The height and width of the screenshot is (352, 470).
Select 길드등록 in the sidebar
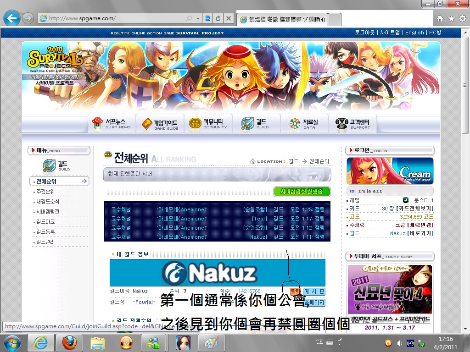(45, 232)
